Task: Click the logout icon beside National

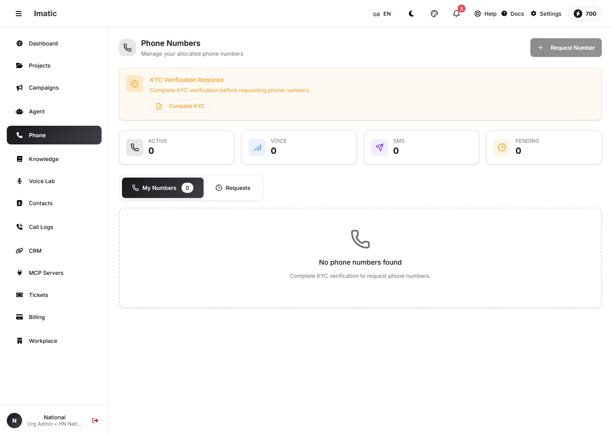Action: [95, 421]
